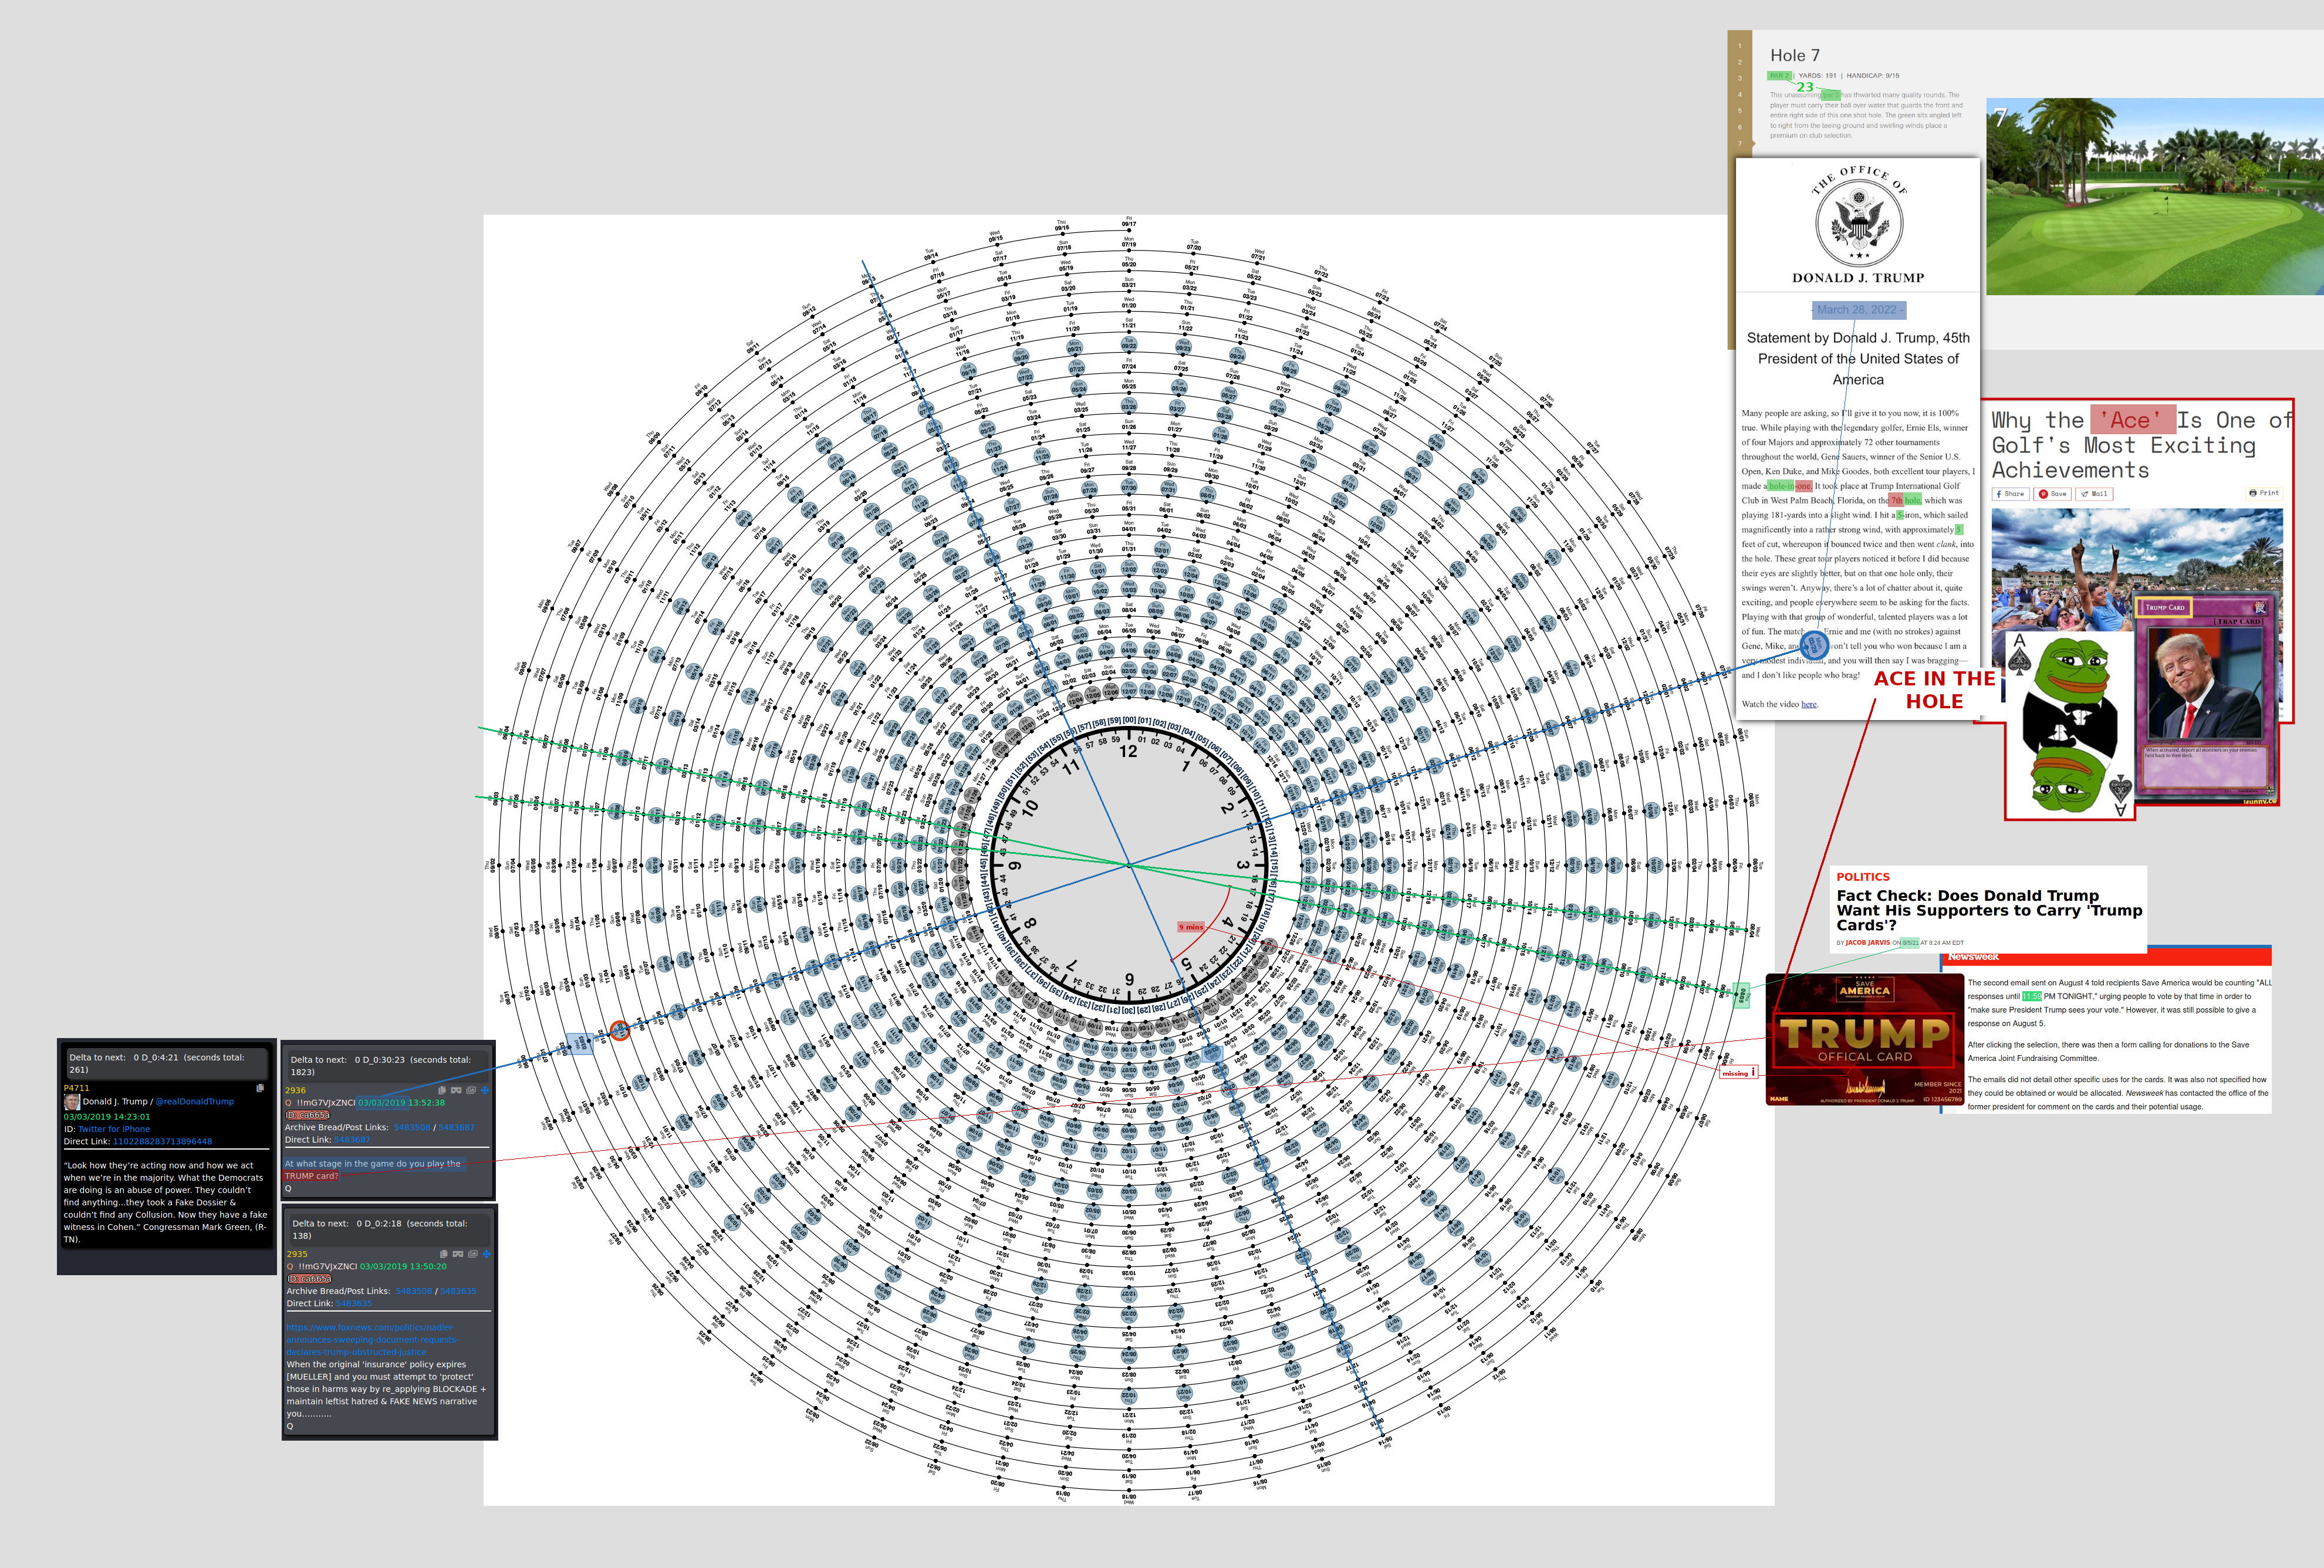Click post number 2936

296,1090
